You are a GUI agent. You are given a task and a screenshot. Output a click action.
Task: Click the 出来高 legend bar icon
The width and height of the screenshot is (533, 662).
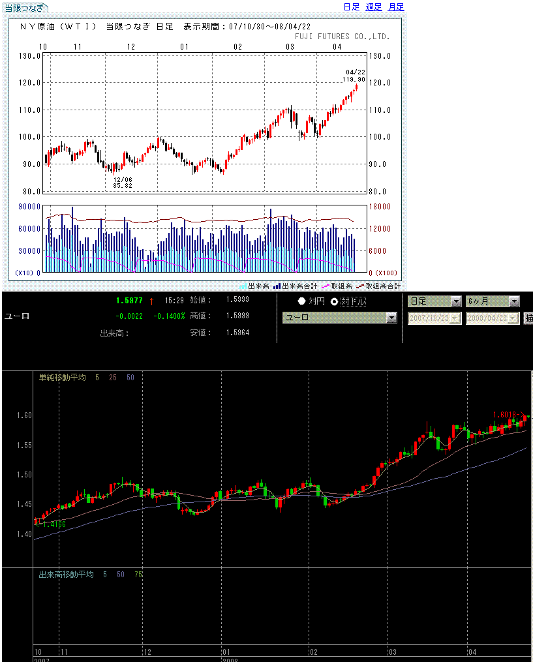[x=243, y=286]
